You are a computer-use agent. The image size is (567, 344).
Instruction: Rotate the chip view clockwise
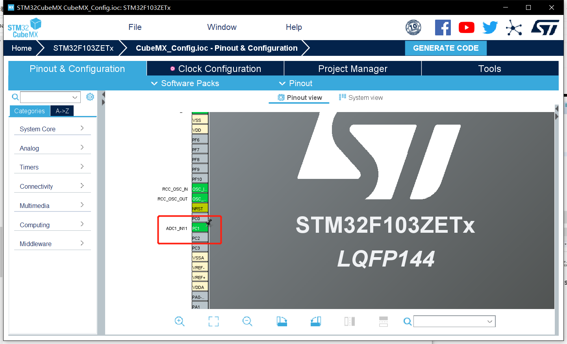[x=282, y=321]
